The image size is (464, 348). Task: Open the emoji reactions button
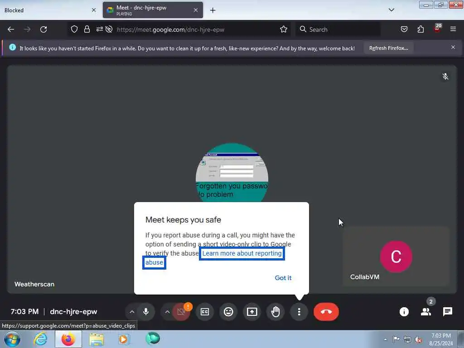(228, 312)
